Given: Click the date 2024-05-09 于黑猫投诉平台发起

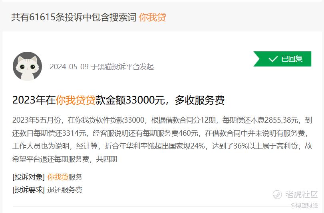Looking at the screenshot, I should (102, 67).
